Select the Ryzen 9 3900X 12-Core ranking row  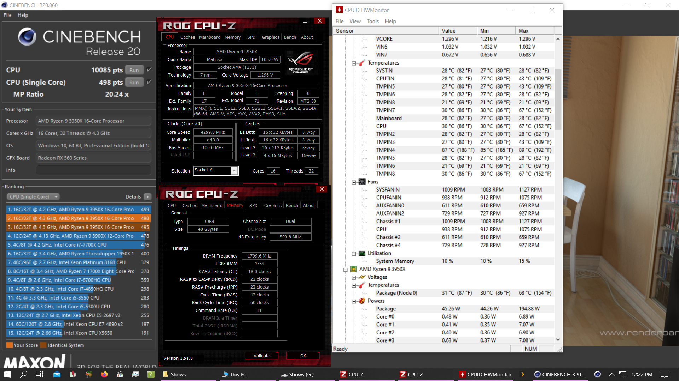point(79,236)
